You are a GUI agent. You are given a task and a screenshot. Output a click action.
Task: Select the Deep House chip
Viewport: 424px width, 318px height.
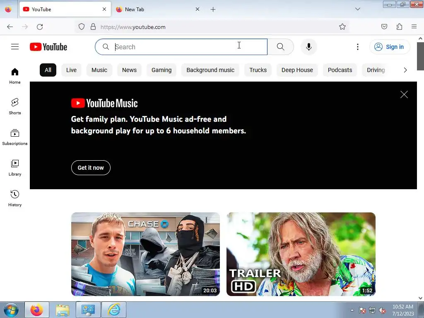(x=297, y=70)
